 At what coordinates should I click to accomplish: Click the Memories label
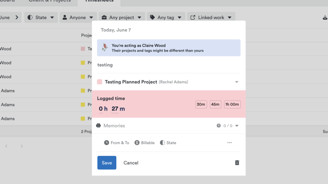(114, 126)
